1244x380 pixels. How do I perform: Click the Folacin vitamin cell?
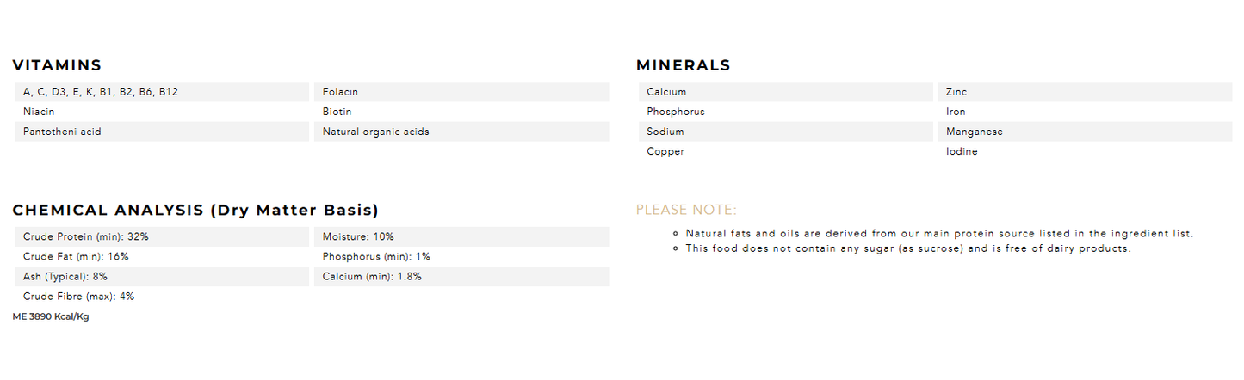(x=340, y=92)
